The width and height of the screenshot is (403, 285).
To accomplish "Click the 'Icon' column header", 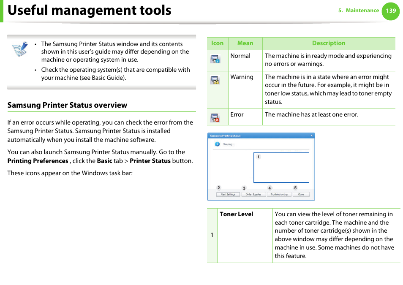I will point(218,43).
